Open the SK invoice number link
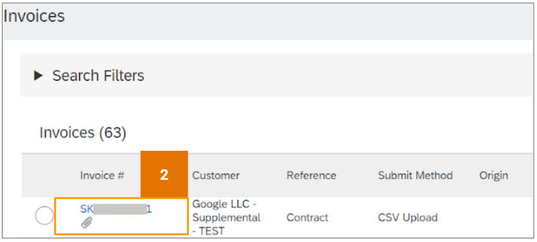 click(116, 209)
